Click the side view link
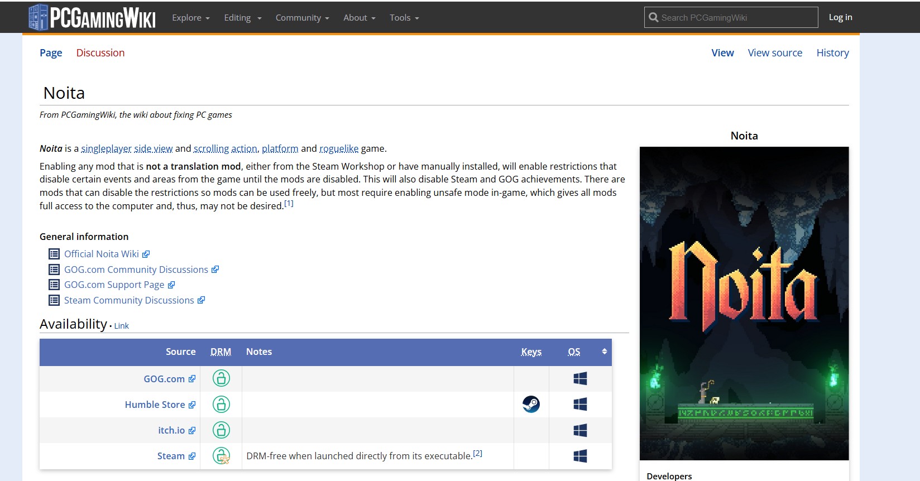Image resolution: width=920 pixels, height=481 pixels. pyautogui.click(x=154, y=148)
